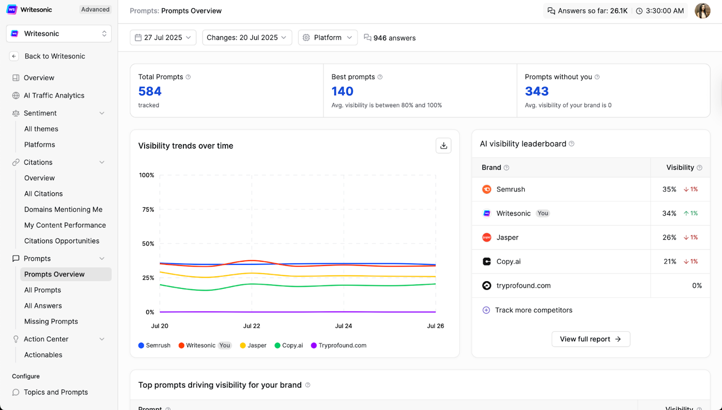Toggle Semrush series in chart legend

(154, 345)
